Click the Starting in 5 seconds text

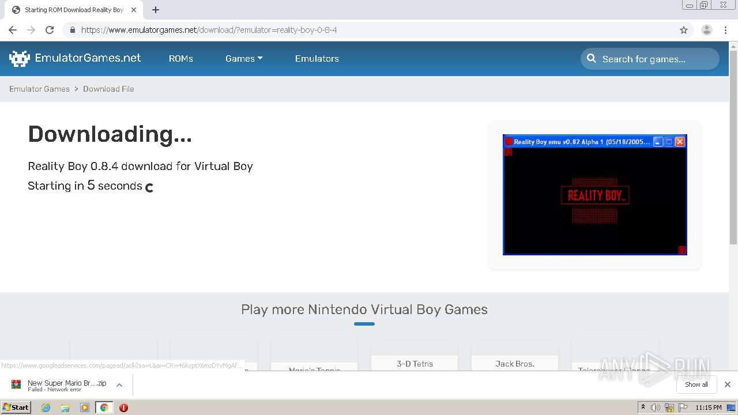pos(85,186)
